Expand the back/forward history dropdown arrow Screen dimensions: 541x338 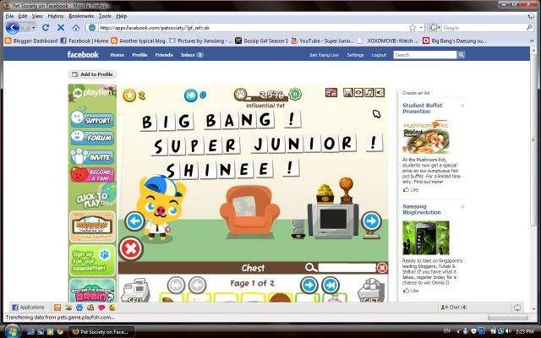click(x=34, y=28)
